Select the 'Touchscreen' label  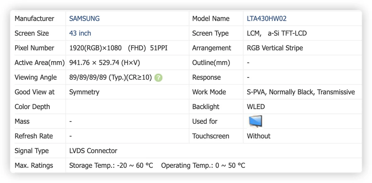tap(211, 136)
